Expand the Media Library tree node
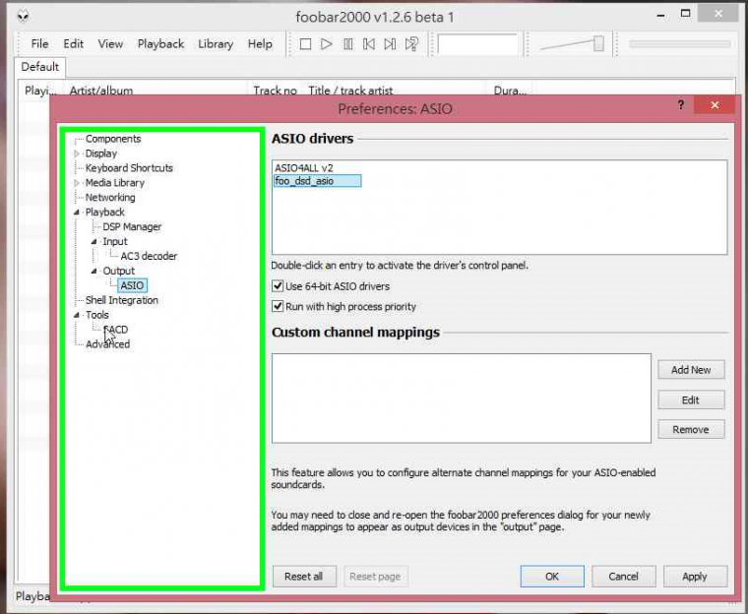This screenshot has height=614, width=748. [77, 183]
